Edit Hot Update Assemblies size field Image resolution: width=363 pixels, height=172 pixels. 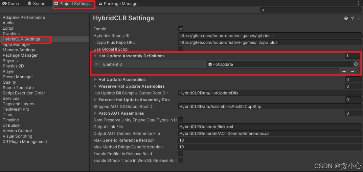[353, 79]
